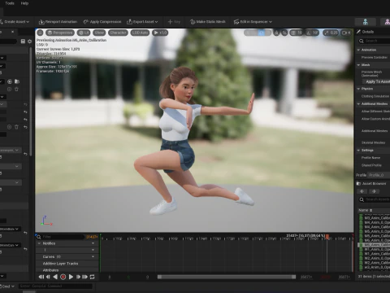Step to the next frame
Screen dimensions: 390x293
(78, 277)
